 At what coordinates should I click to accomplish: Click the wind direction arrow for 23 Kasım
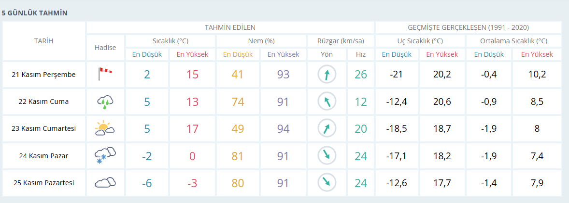(x=327, y=128)
